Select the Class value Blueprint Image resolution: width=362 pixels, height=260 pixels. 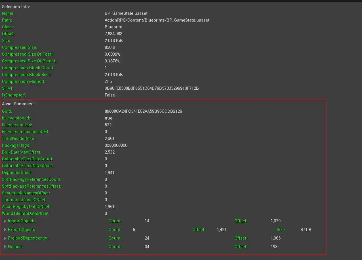[113, 27]
